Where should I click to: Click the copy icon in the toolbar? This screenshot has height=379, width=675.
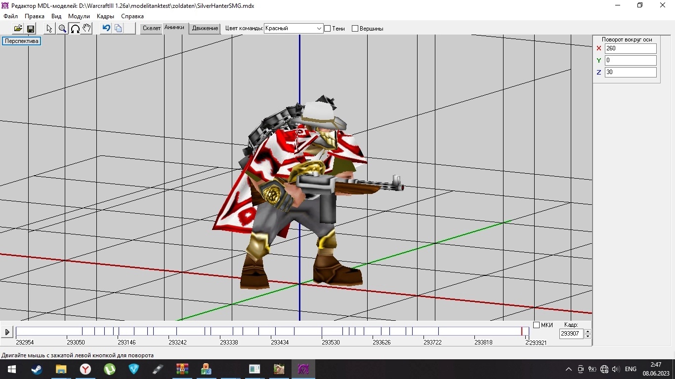pyautogui.click(x=118, y=29)
